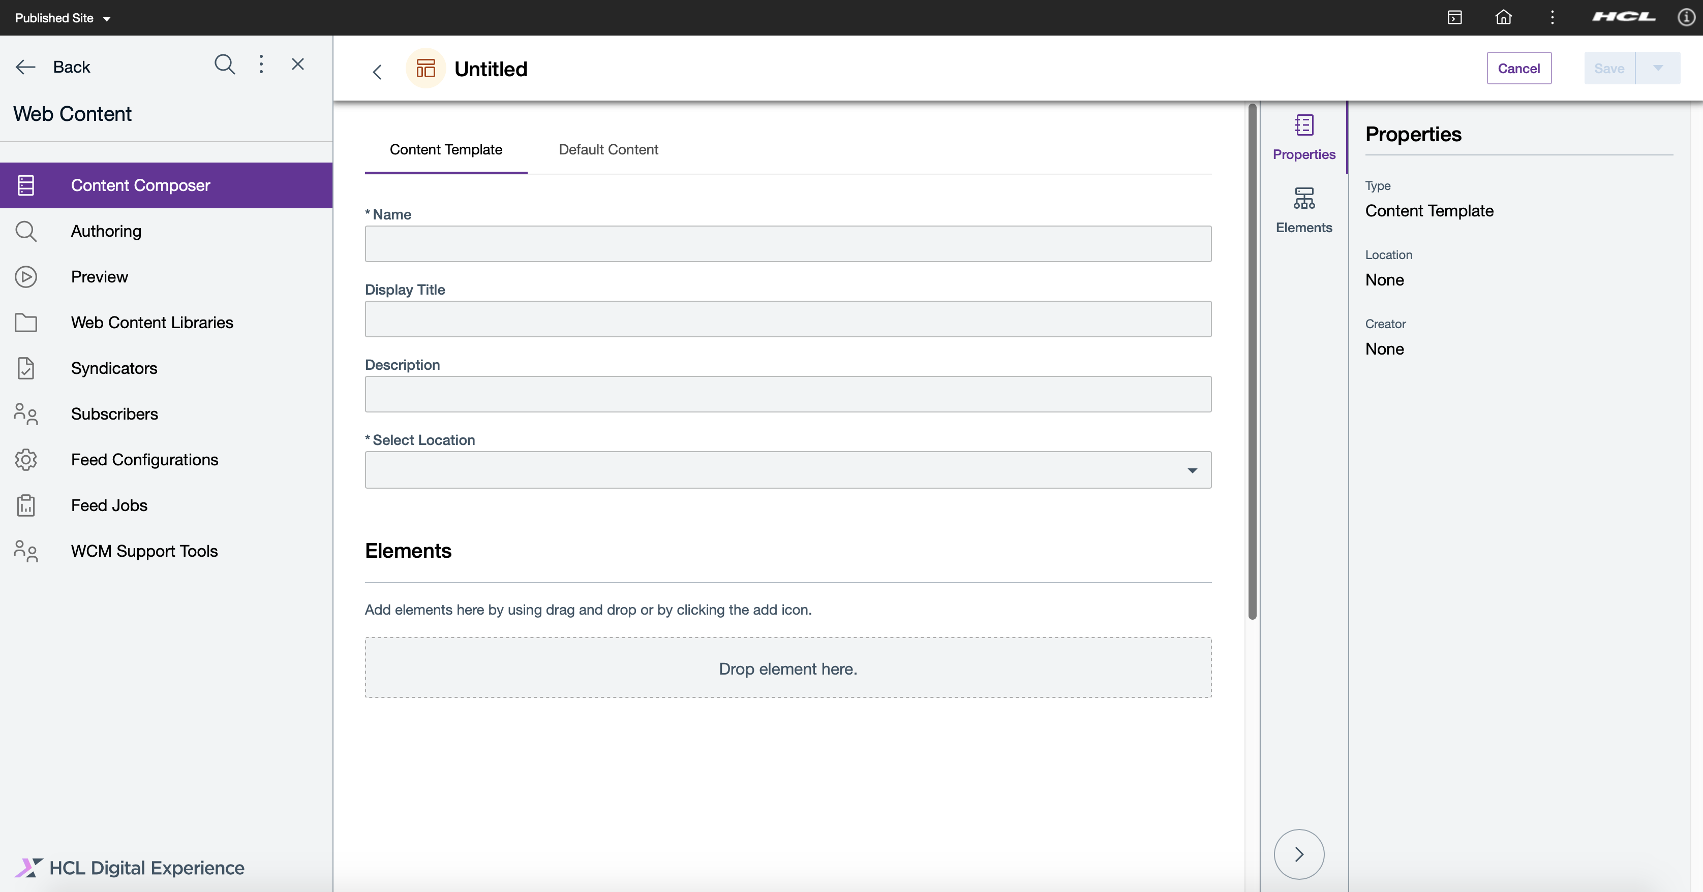Screen dimensions: 1703x892
Task: Open Feed Jobs
Action: coord(166,505)
